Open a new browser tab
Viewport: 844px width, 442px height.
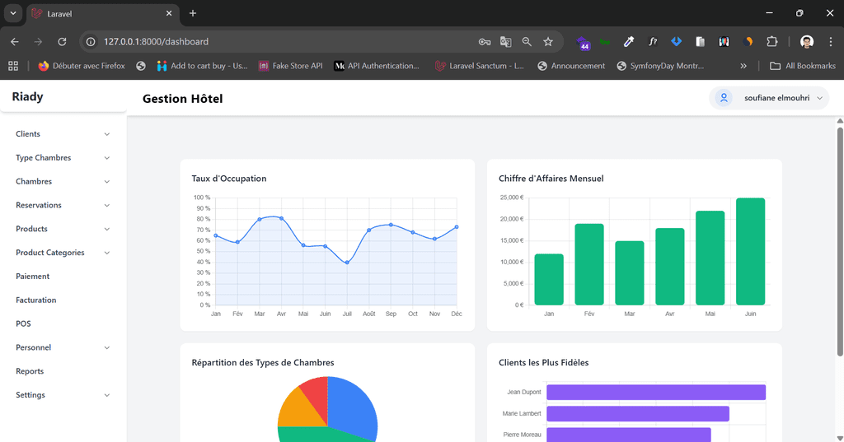tap(193, 13)
